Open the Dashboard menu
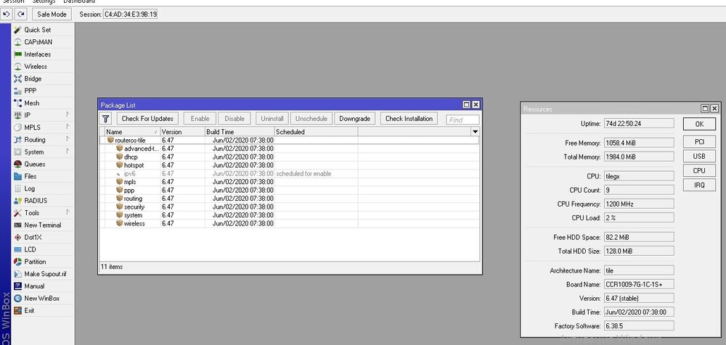The height and width of the screenshot is (345, 726). [x=78, y=2]
